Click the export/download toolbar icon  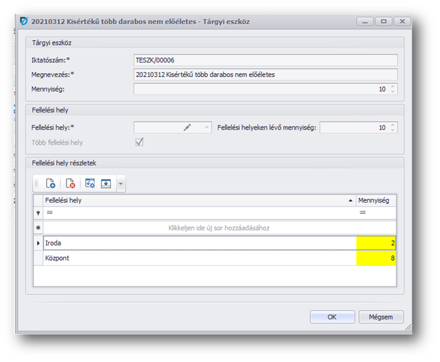coord(105,184)
